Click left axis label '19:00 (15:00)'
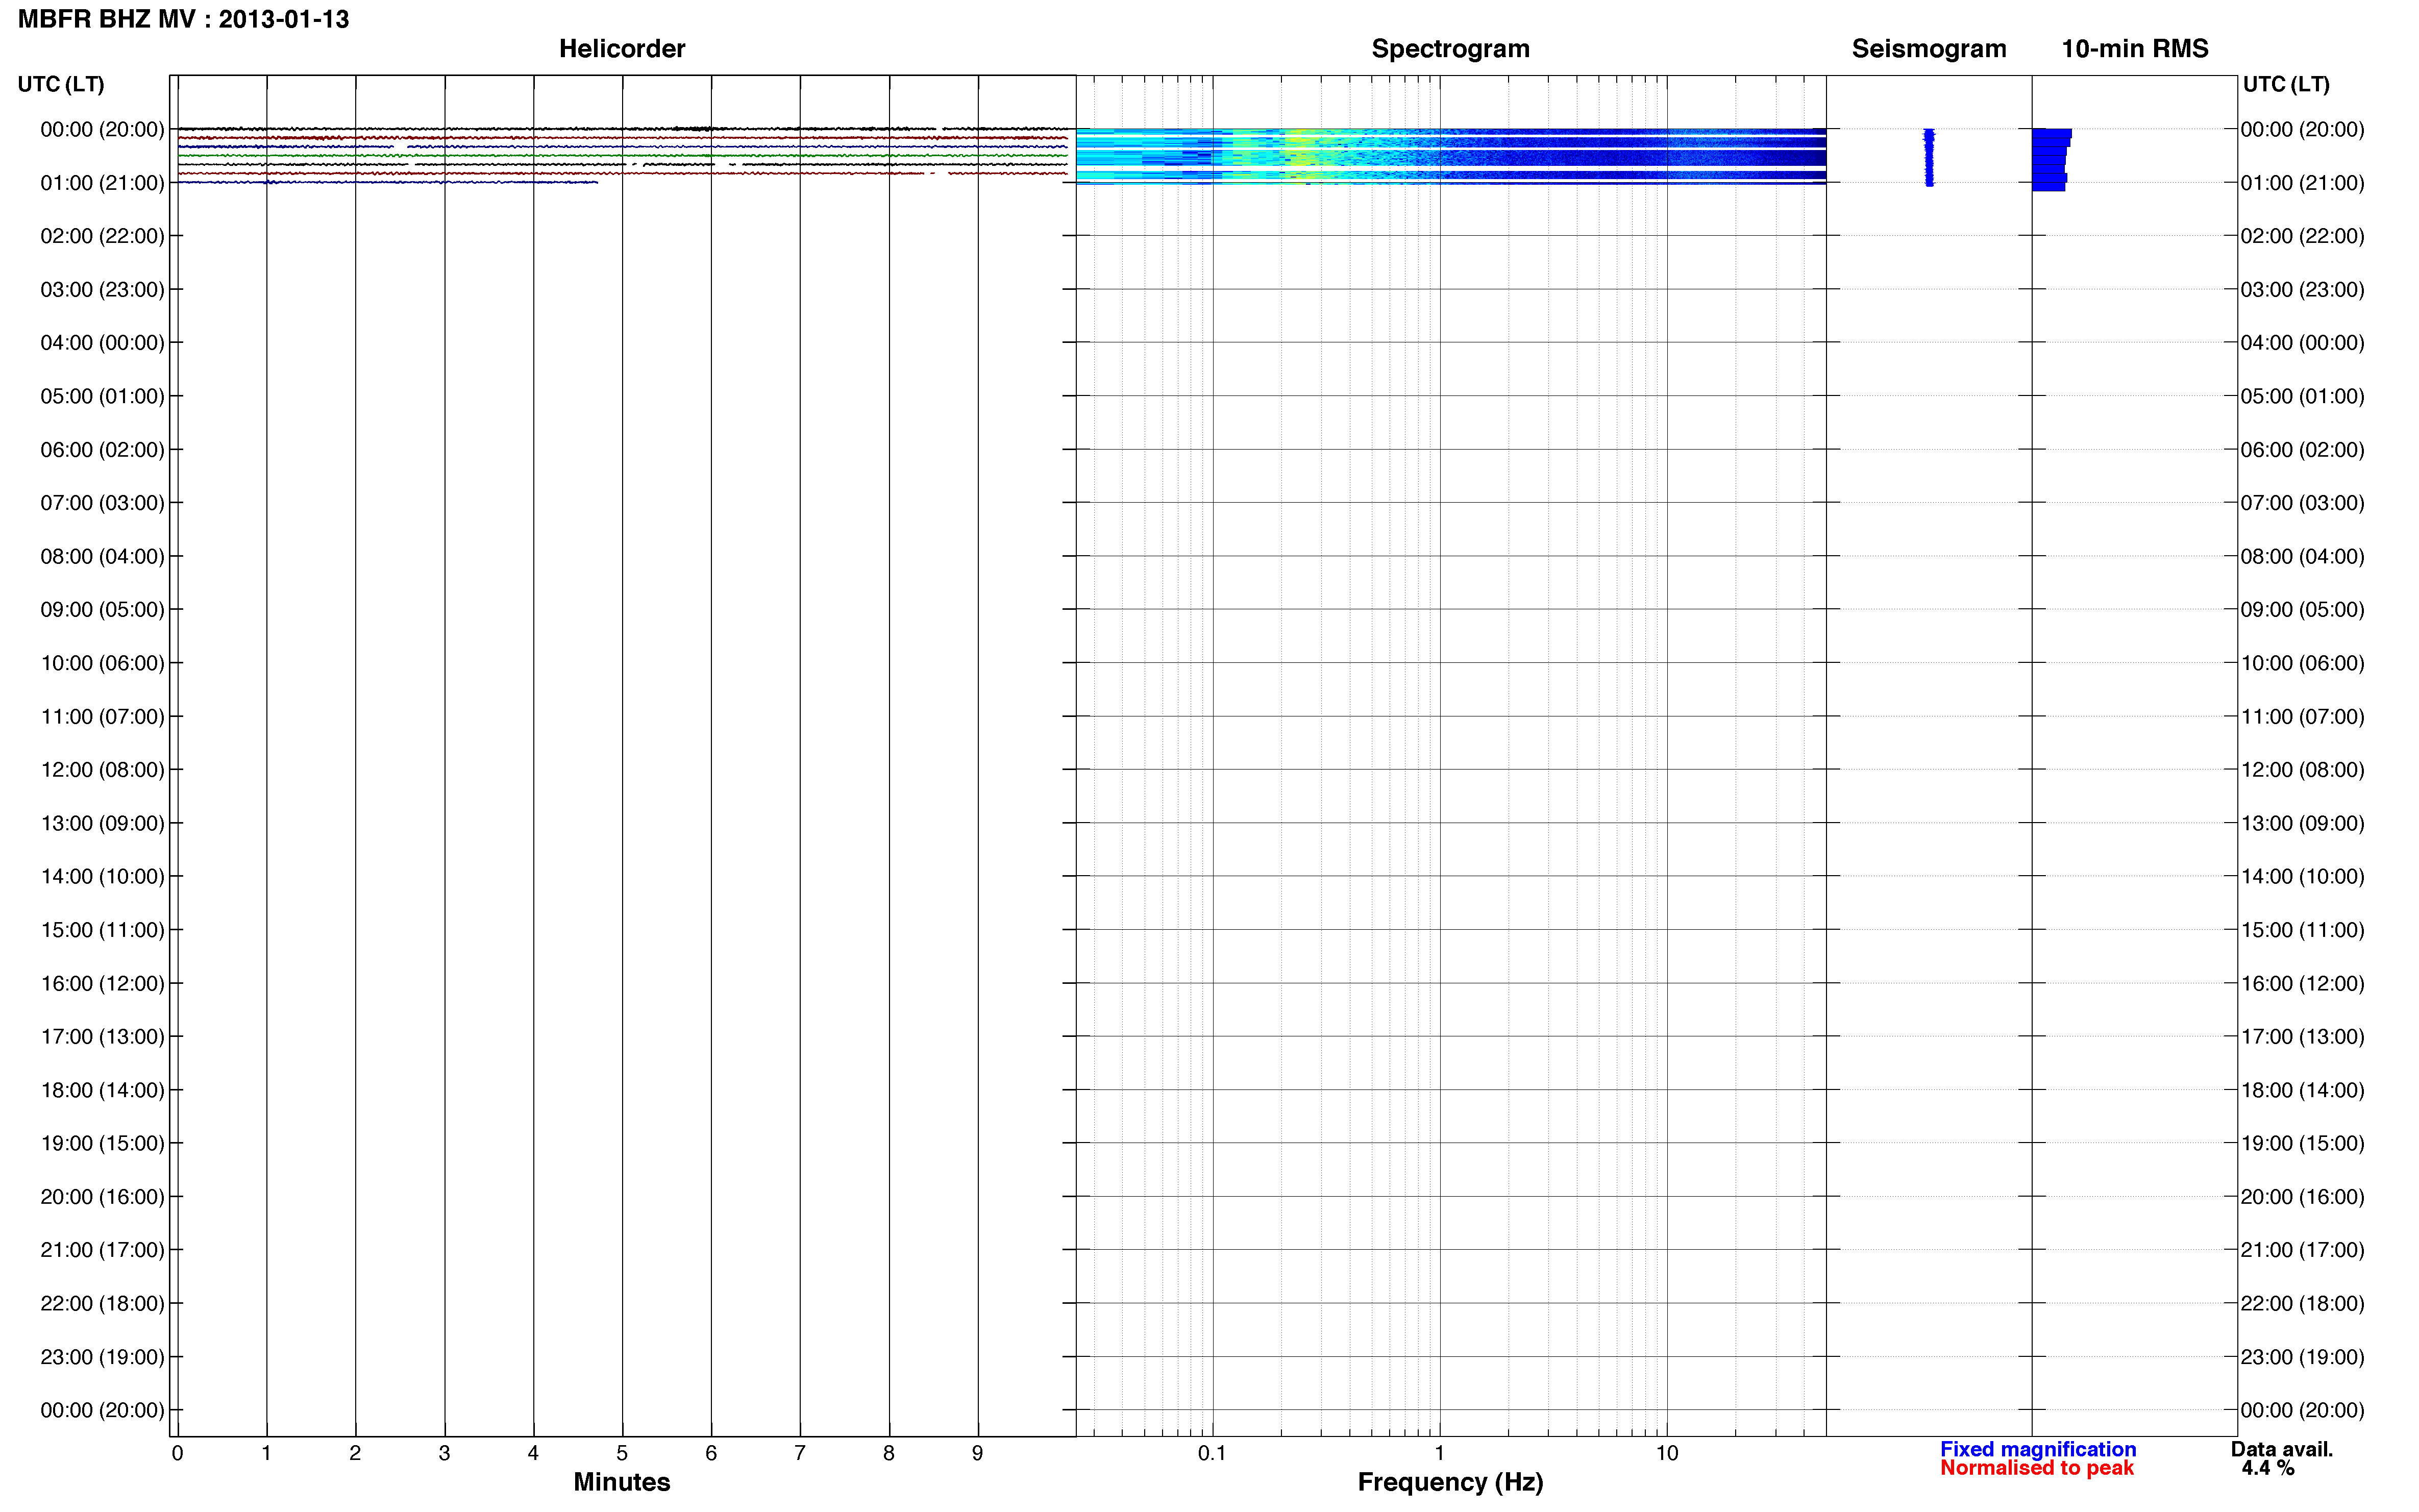Viewport: 2419px width, 1512px height. (x=102, y=1143)
